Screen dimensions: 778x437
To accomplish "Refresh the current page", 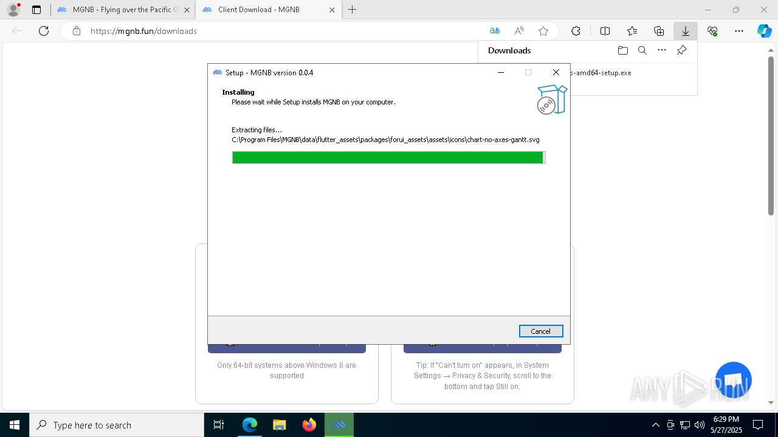I will coord(44,31).
